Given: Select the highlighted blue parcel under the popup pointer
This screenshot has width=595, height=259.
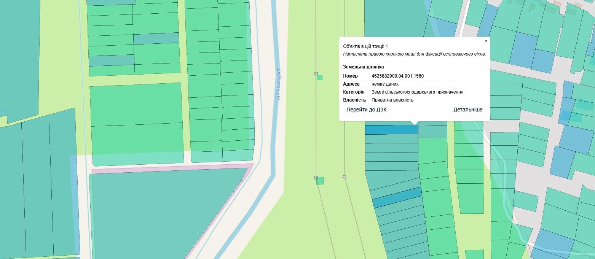Looking at the screenshot, I should pos(391,130).
